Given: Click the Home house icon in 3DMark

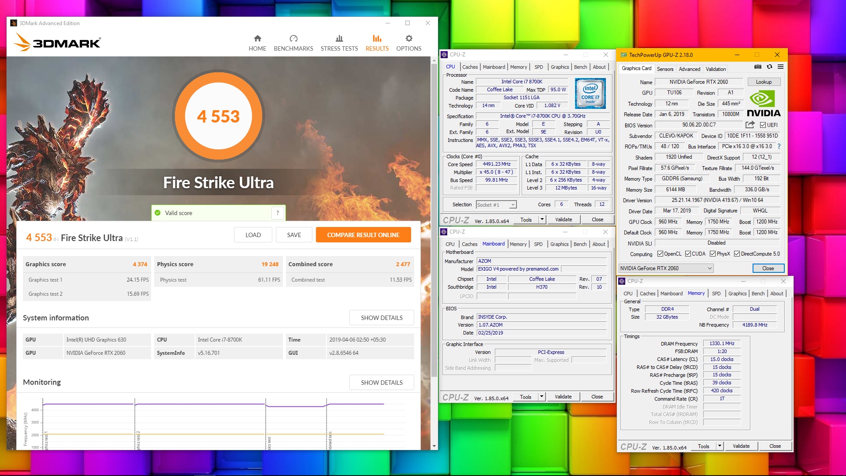Looking at the screenshot, I should click(x=257, y=38).
